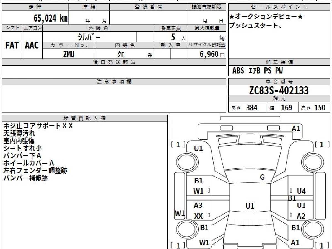Select the バンパー補修跡 inspector note

click(25, 178)
